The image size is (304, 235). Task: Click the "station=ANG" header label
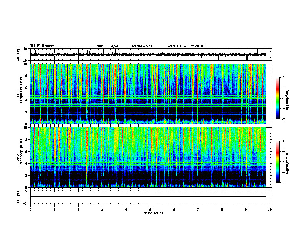click(143, 46)
